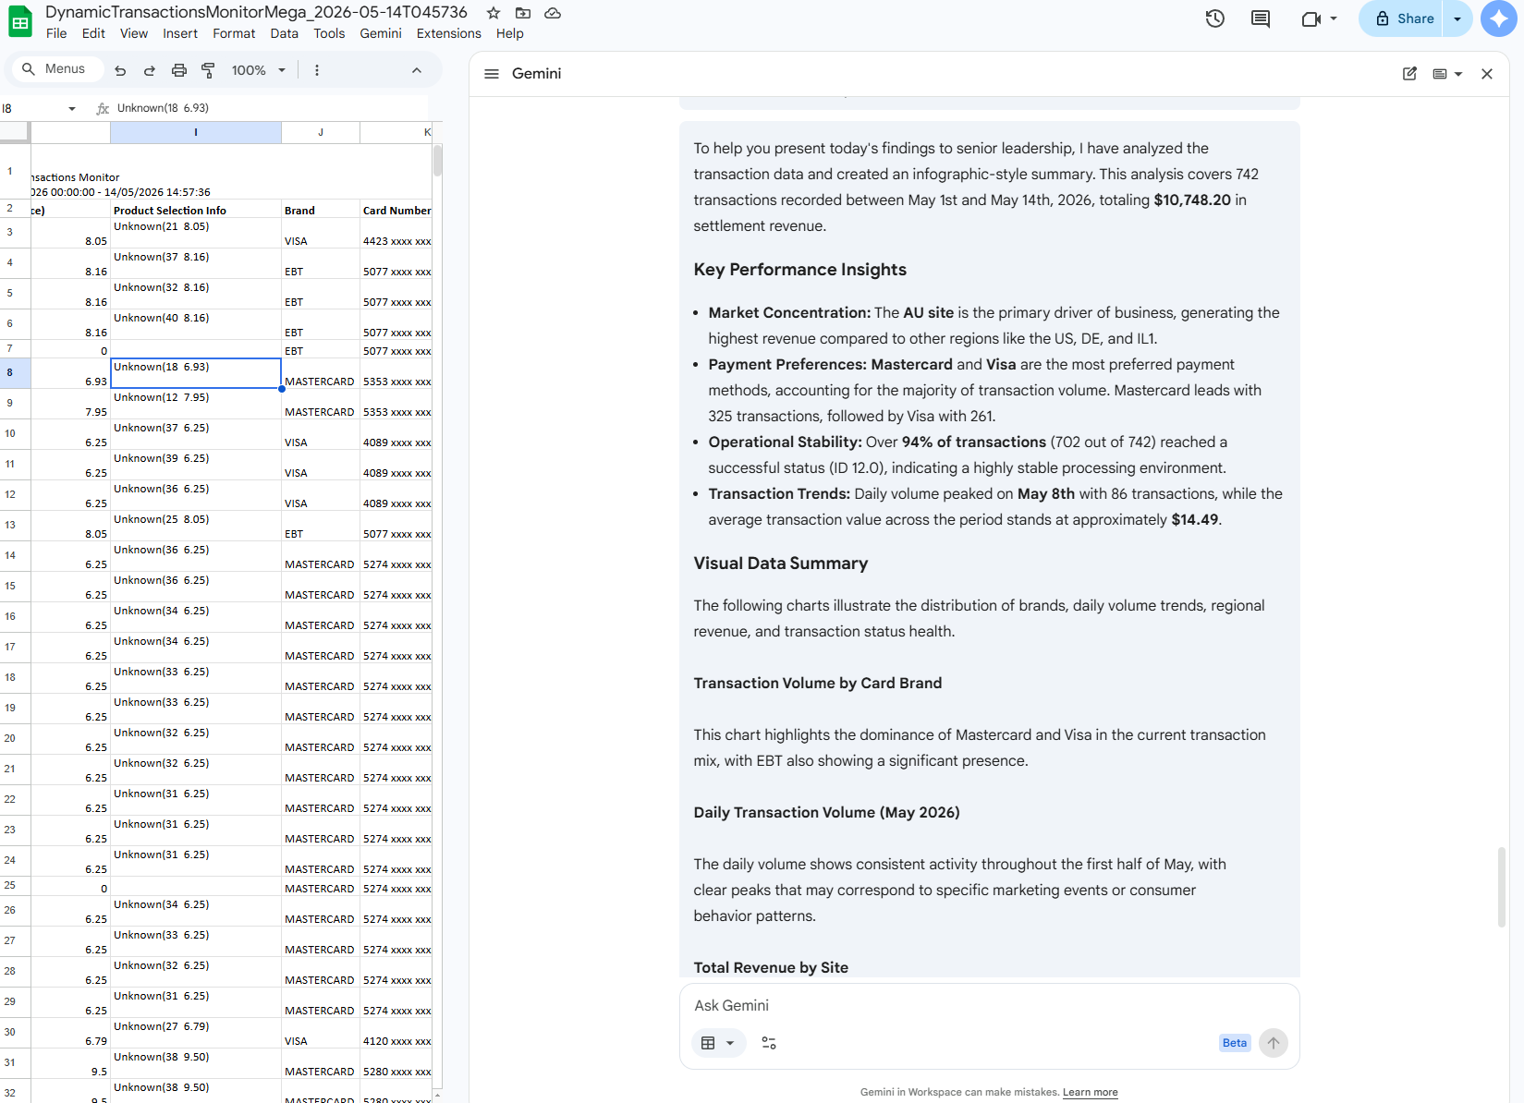The image size is (1524, 1103).
Task: Select cell Unknown(21 8.05)
Action: [x=196, y=234]
